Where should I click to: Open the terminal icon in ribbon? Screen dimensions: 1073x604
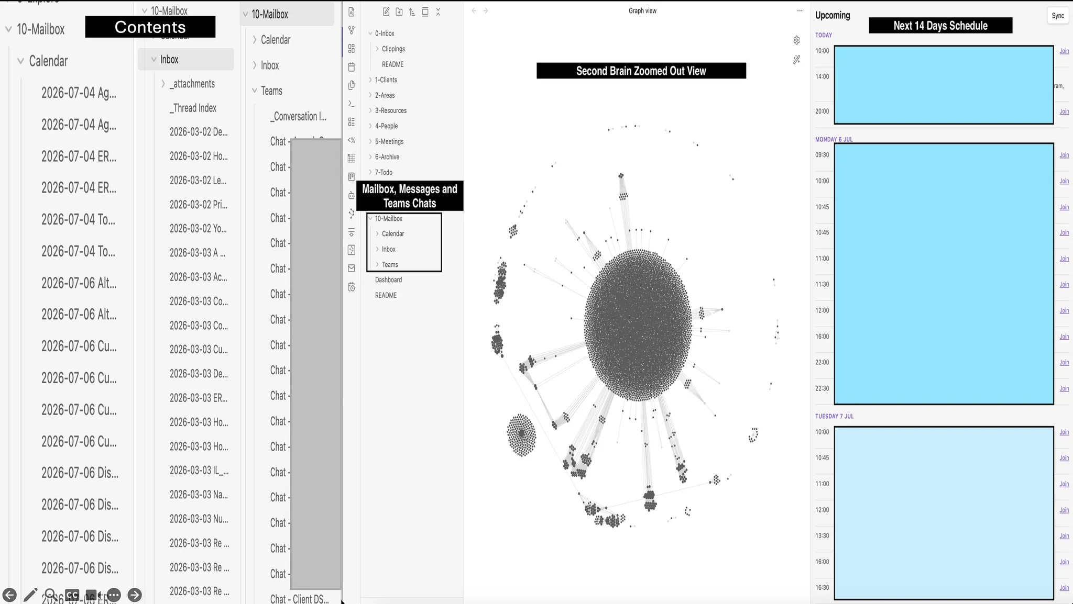coord(352,104)
